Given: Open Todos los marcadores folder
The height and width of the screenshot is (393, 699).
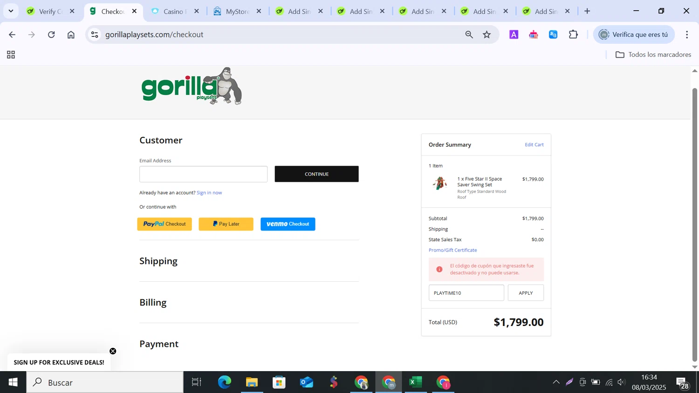Looking at the screenshot, I should 653,54.
